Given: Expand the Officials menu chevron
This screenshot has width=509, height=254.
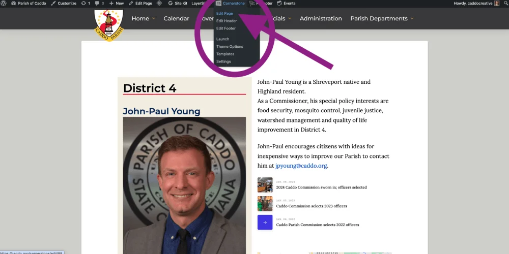Looking at the screenshot, I should coord(289,19).
